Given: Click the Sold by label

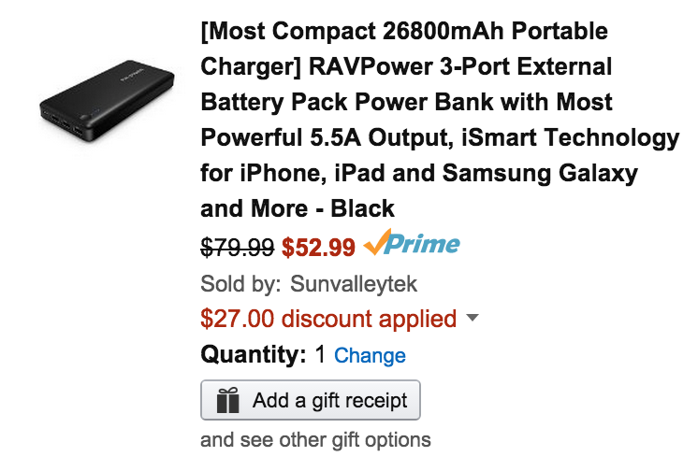Looking at the screenshot, I should coord(240,284).
